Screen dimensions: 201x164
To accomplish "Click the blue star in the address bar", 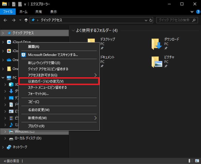I will [33, 20].
